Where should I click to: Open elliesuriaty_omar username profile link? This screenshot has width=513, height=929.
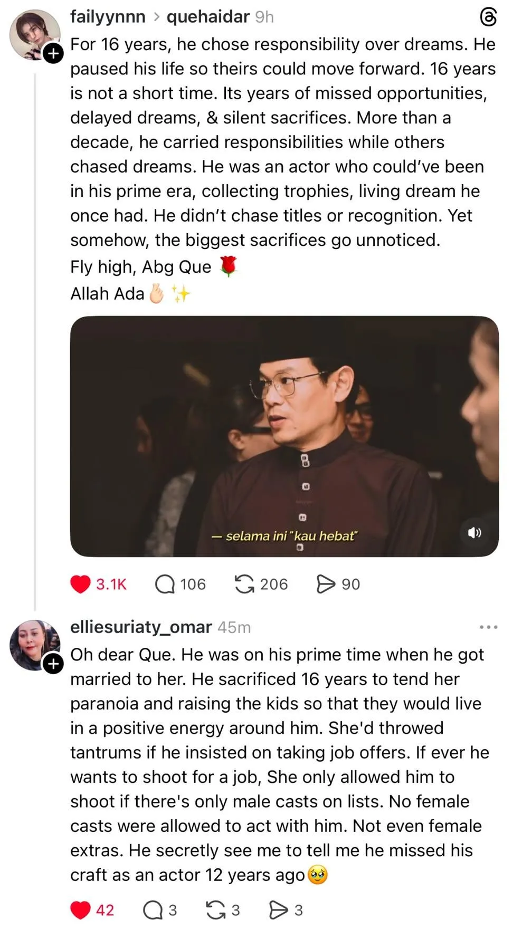(x=141, y=627)
